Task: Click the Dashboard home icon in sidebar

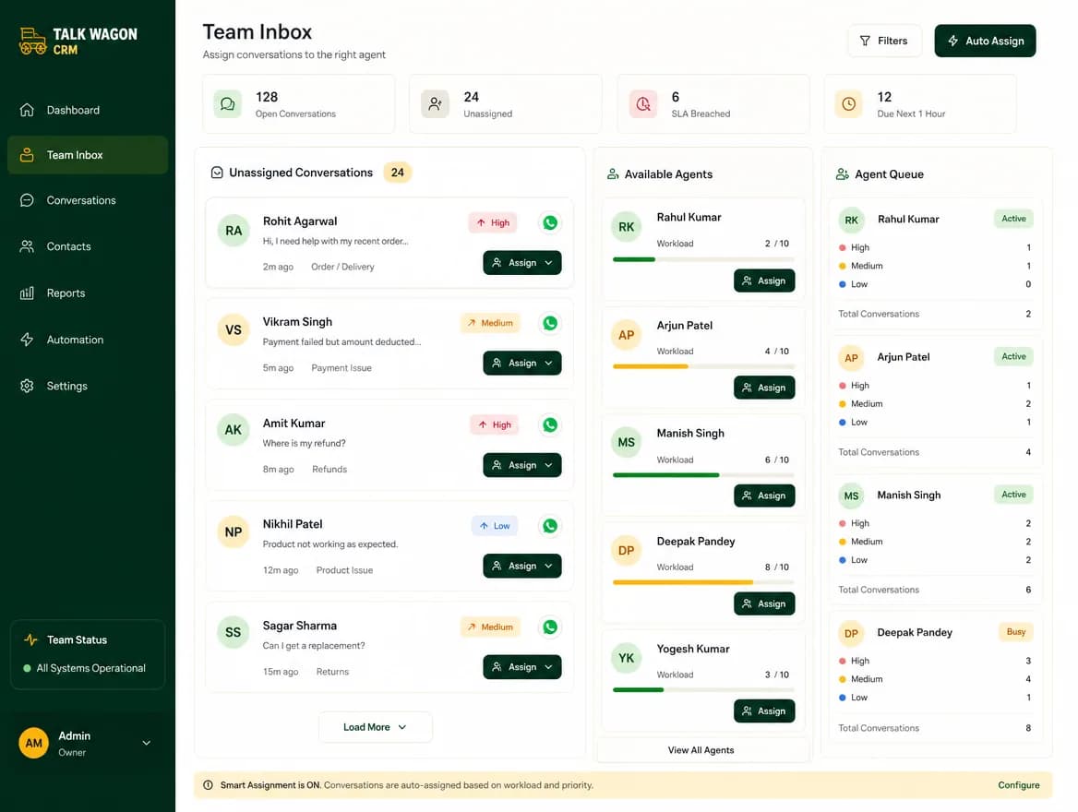Action: tap(27, 110)
